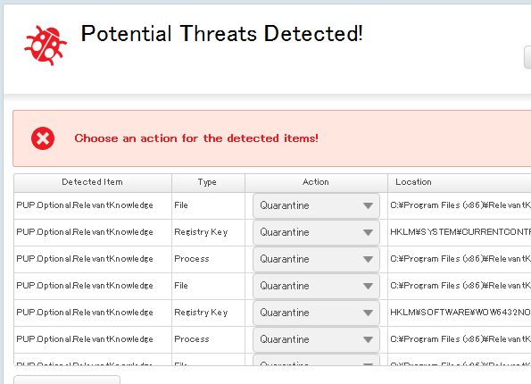Select the HKLM SOFTWARE WOW6432 location cell
Viewport: 531px width, 384px height.
coord(460,313)
